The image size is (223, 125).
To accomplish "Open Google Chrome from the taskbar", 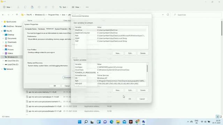I will 137,122.
